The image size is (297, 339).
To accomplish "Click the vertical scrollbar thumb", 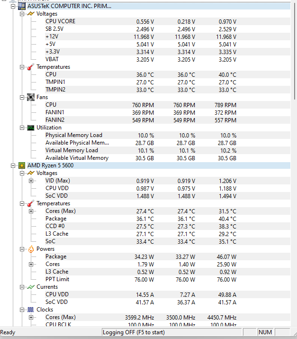I will (x=295, y=51).
